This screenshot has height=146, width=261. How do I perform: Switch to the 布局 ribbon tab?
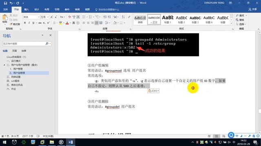coord(47,9)
